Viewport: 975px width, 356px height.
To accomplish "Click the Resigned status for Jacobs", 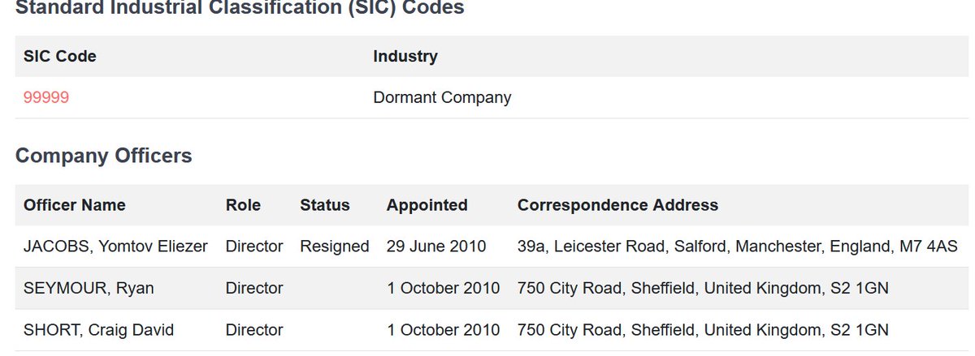I will pyautogui.click(x=335, y=247).
